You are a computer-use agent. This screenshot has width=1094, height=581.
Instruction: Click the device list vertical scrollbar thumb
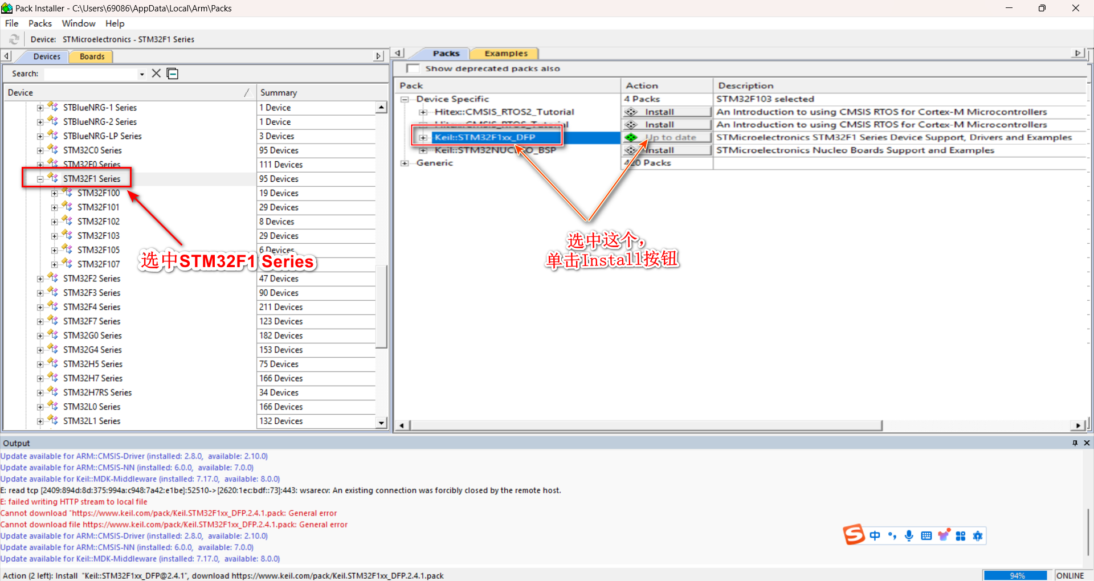(x=382, y=306)
